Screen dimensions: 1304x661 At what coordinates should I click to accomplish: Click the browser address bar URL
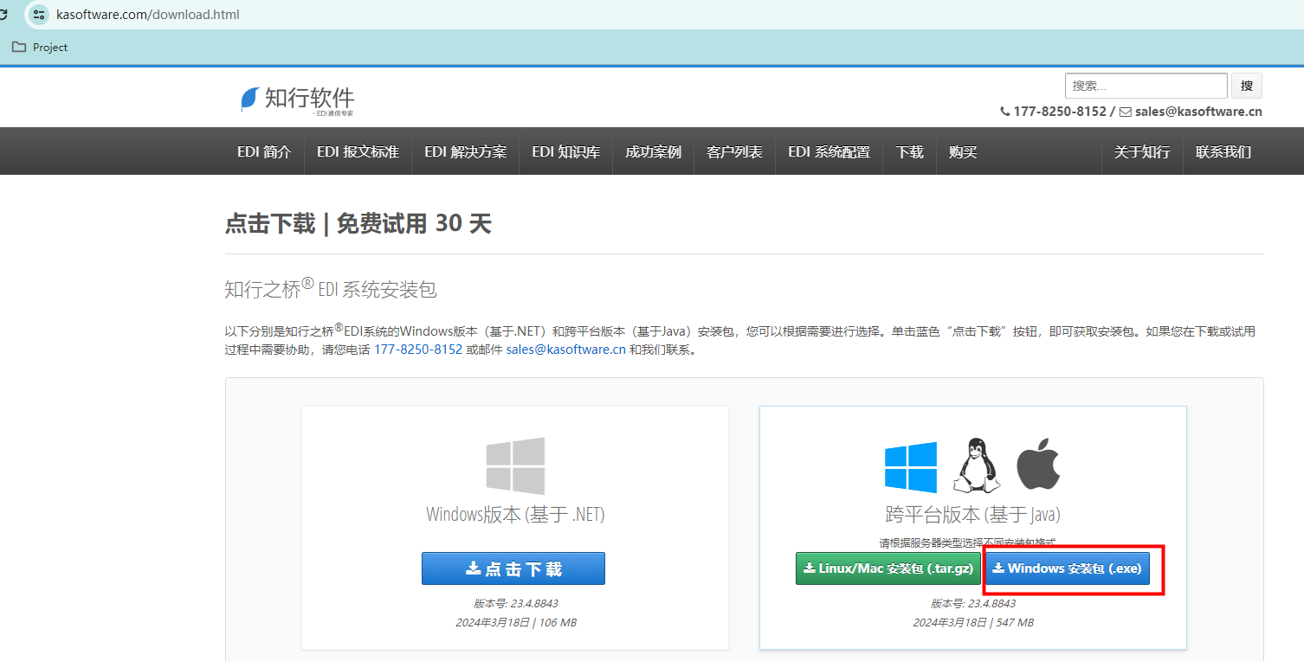(148, 15)
